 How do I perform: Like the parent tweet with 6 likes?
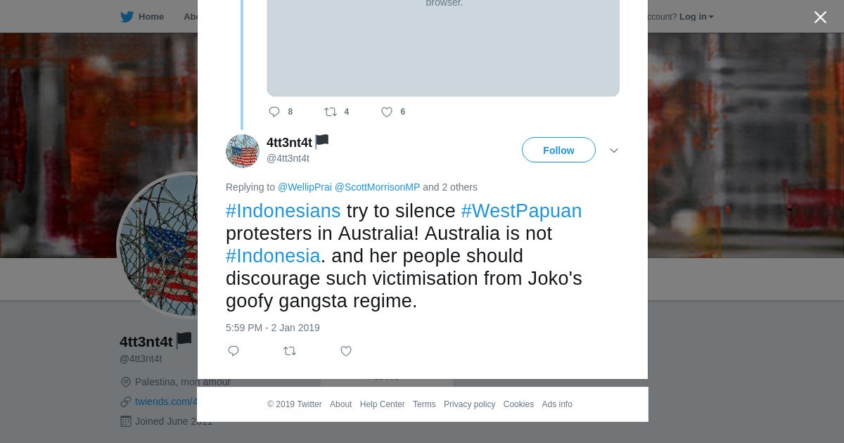tap(387, 112)
